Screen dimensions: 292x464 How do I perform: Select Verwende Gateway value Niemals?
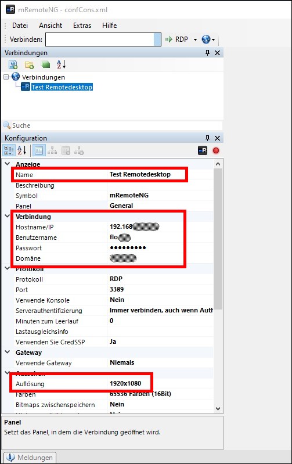tap(122, 362)
